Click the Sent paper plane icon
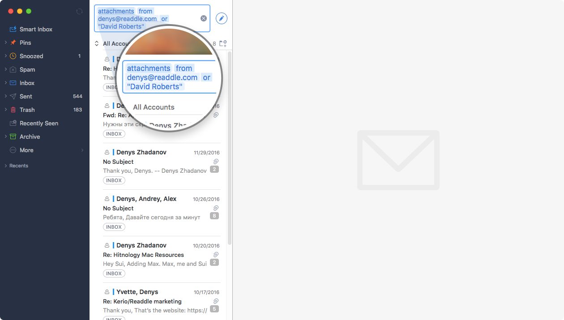Viewport: 564px width, 320px height. click(x=13, y=96)
